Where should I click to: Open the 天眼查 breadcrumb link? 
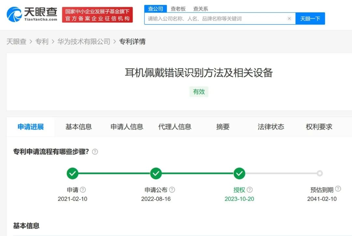coord(16,41)
